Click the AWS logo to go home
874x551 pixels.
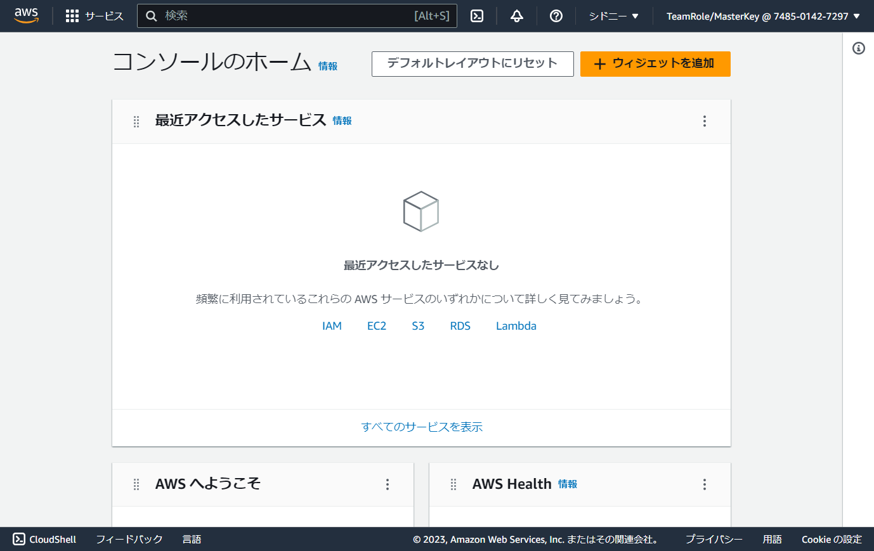pyautogui.click(x=26, y=15)
